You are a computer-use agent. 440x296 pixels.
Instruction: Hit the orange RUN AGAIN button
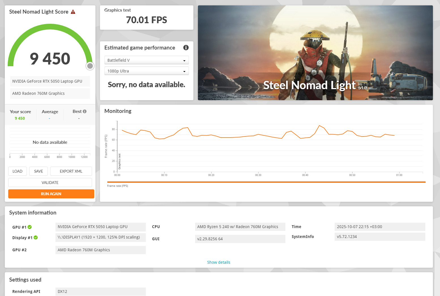[51, 194]
